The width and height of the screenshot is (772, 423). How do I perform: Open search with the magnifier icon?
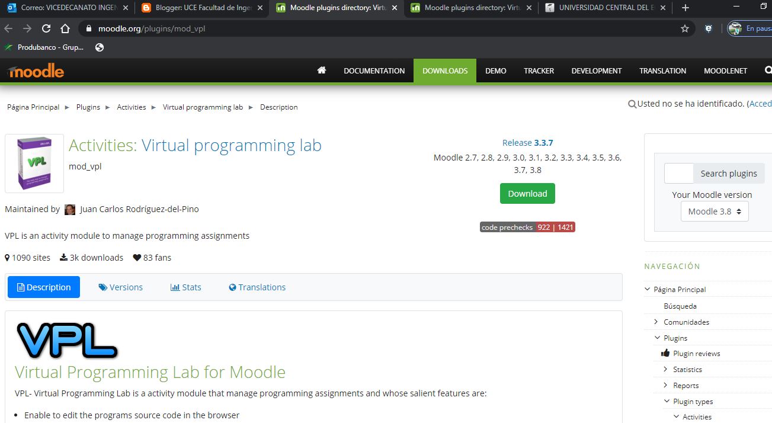coord(768,70)
